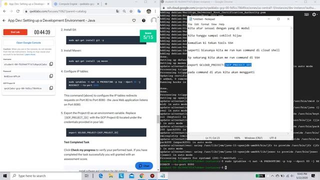Click the red End Lab button
This screenshot has height=180, width=320.
pyautogui.click(x=15, y=32)
